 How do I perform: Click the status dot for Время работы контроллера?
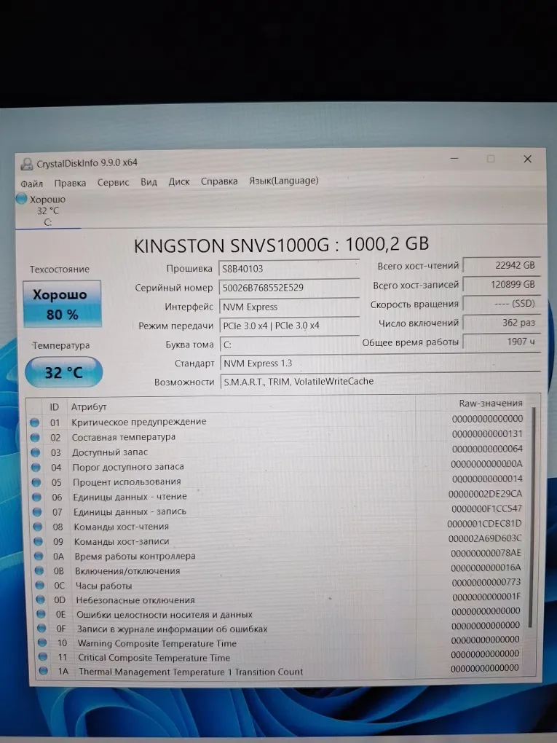(x=39, y=557)
